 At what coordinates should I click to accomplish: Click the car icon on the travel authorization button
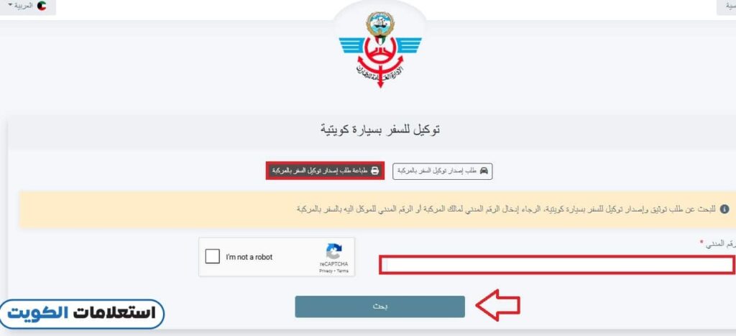(484, 171)
